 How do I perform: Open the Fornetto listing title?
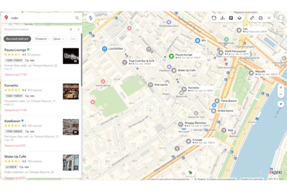tap(11, 85)
